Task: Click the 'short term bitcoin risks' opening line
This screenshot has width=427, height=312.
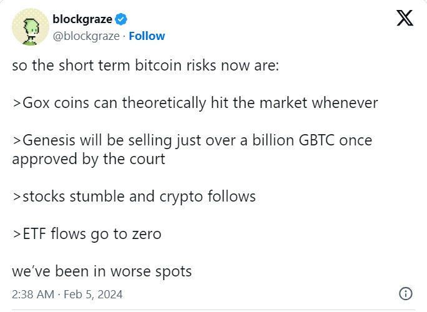Action: pos(145,66)
